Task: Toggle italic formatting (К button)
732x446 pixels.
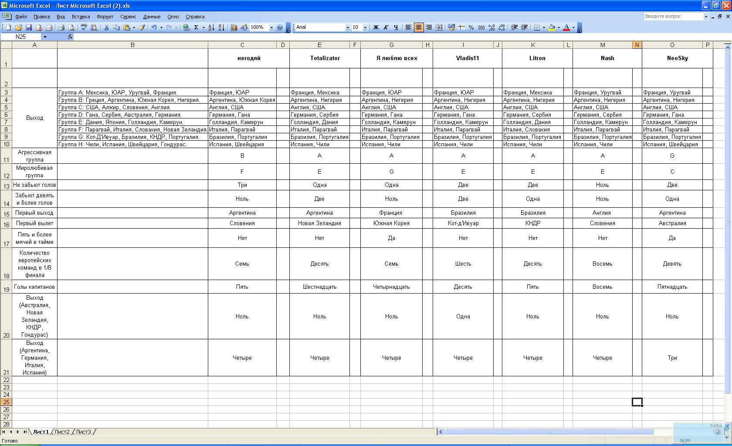Action: pos(386,27)
